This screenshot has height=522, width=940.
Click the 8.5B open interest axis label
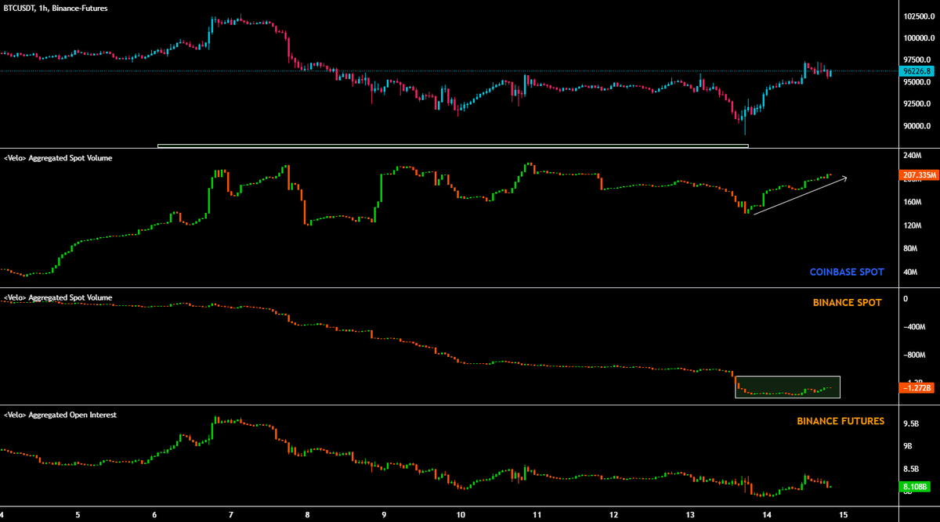pos(911,470)
